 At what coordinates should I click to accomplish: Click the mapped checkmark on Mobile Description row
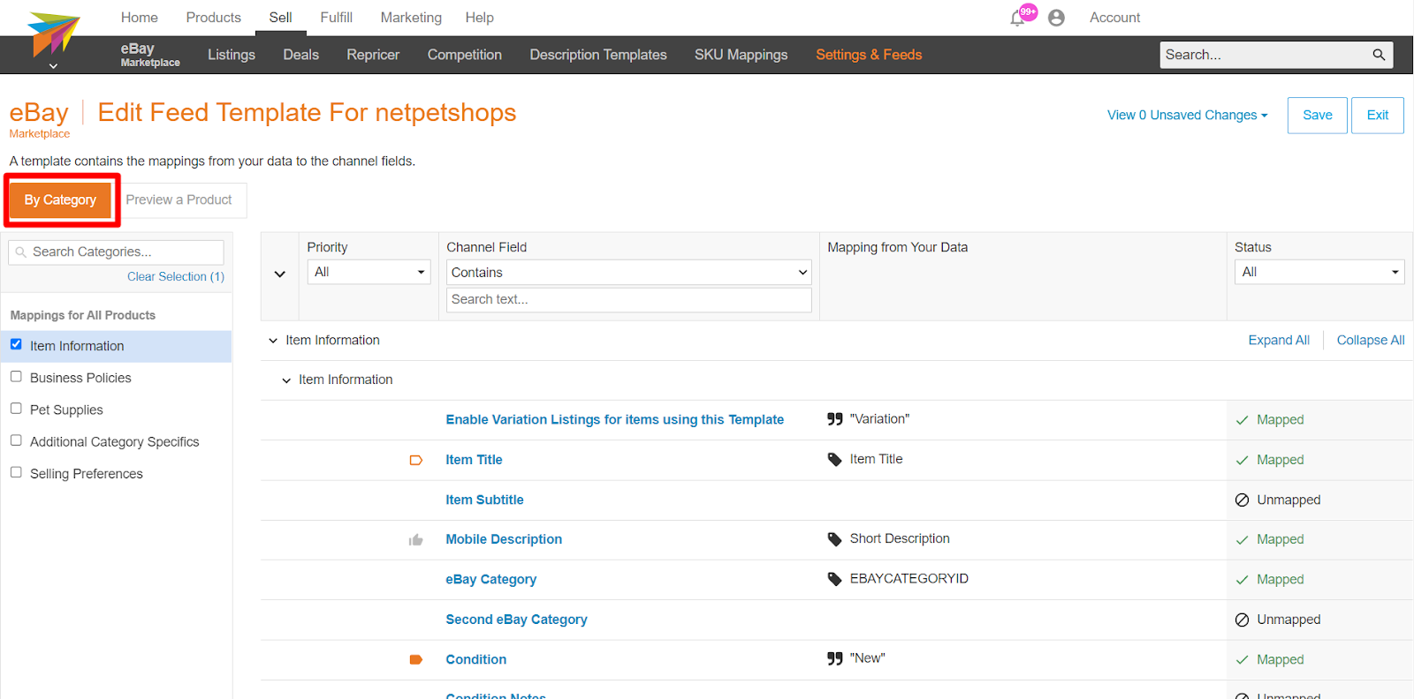click(x=1242, y=539)
